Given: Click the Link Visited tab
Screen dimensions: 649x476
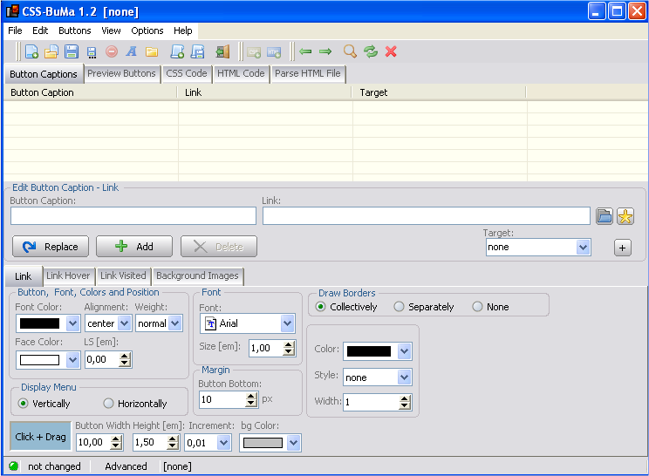Looking at the screenshot, I should pyautogui.click(x=123, y=275).
